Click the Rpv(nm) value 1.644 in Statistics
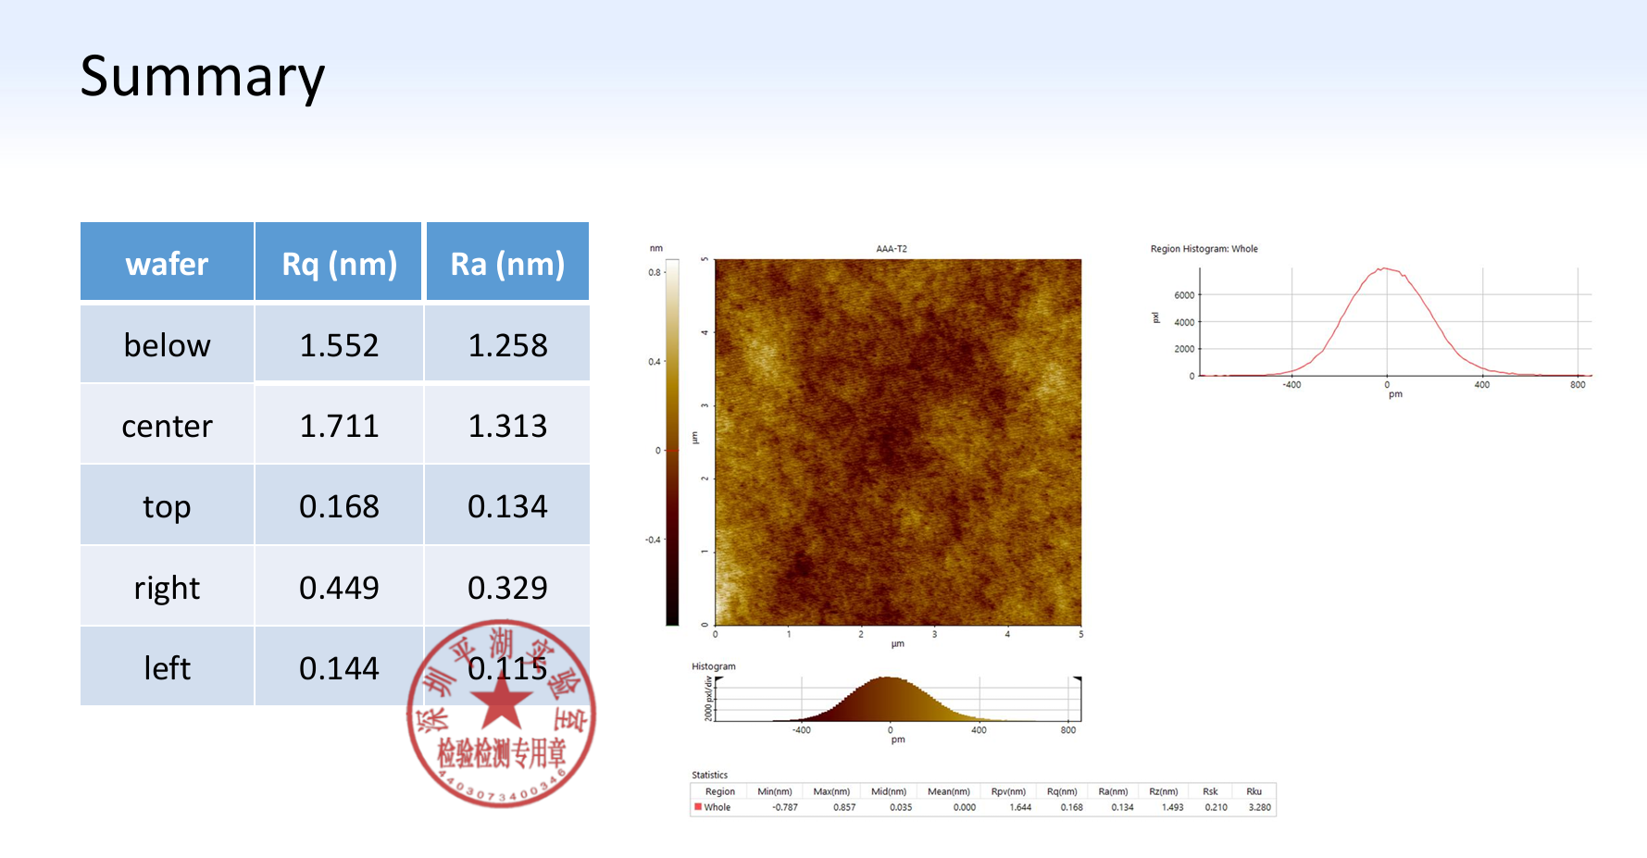Image resolution: width=1647 pixels, height=858 pixels. 1019,807
